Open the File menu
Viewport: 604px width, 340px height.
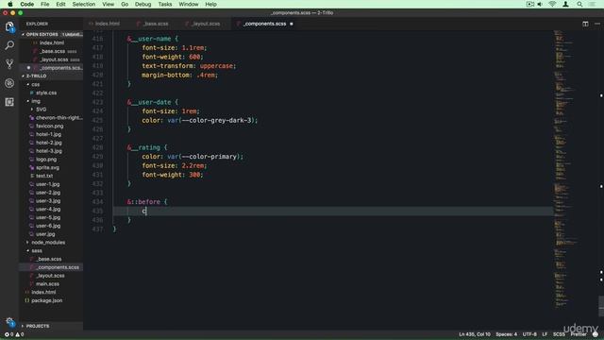click(44, 4)
